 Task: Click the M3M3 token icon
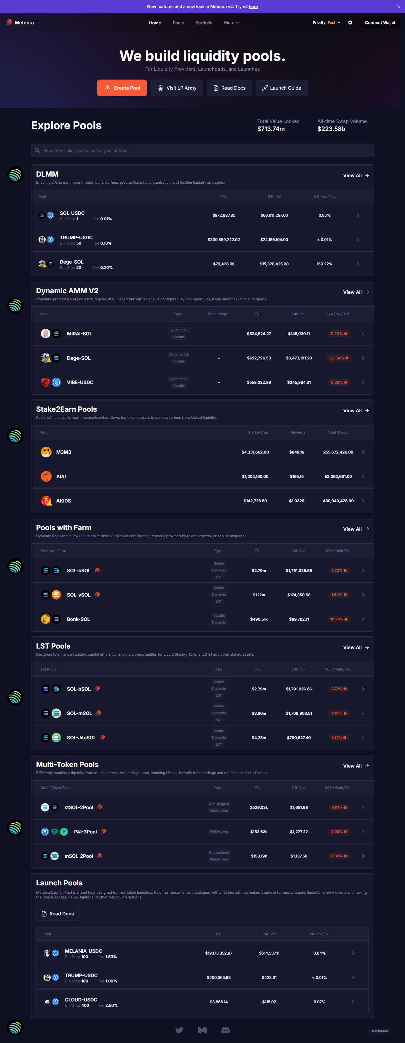pyautogui.click(x=46, y=452)
